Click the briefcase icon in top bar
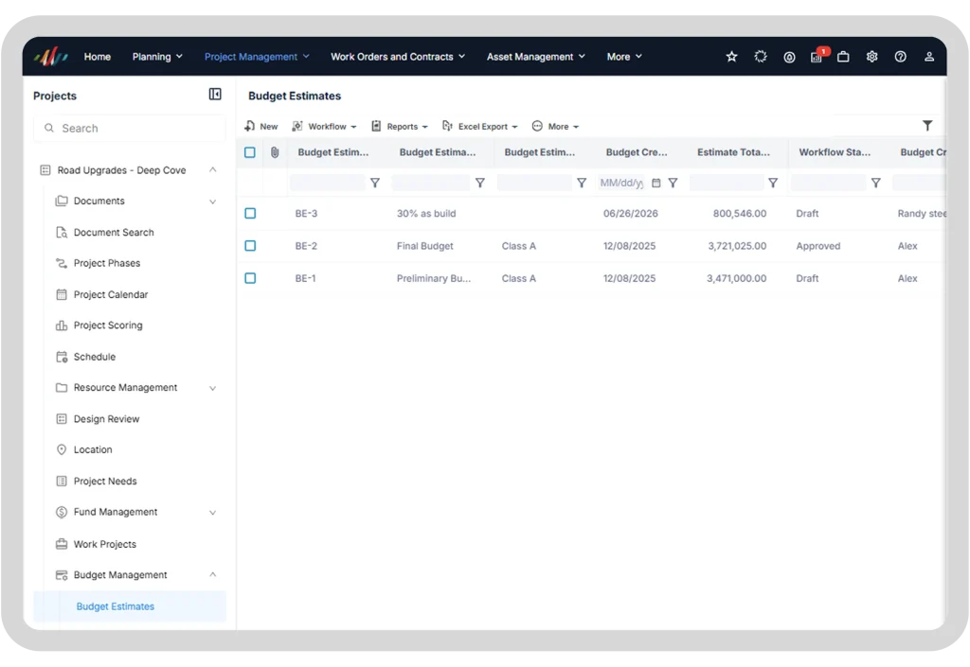The image size is (970, 667). point(843,57)
